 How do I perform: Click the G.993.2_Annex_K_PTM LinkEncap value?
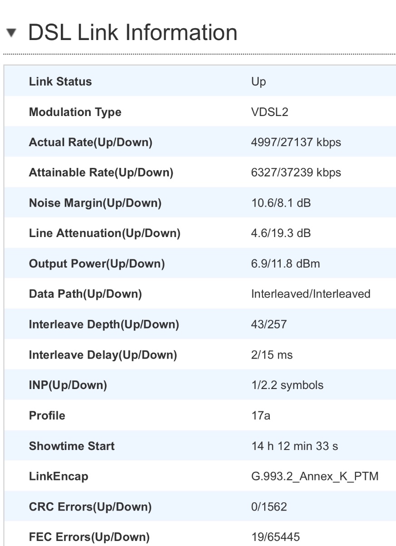click(x=315, y=476)
